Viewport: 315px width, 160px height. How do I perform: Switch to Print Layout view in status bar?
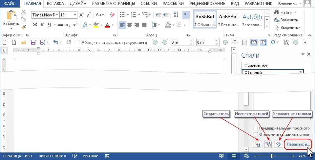coord(234,156)
